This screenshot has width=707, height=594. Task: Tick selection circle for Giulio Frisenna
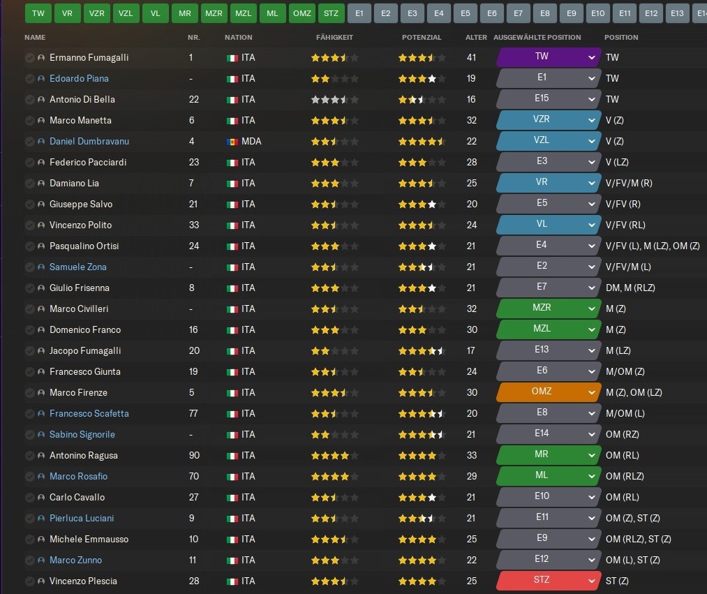point(30,288)
